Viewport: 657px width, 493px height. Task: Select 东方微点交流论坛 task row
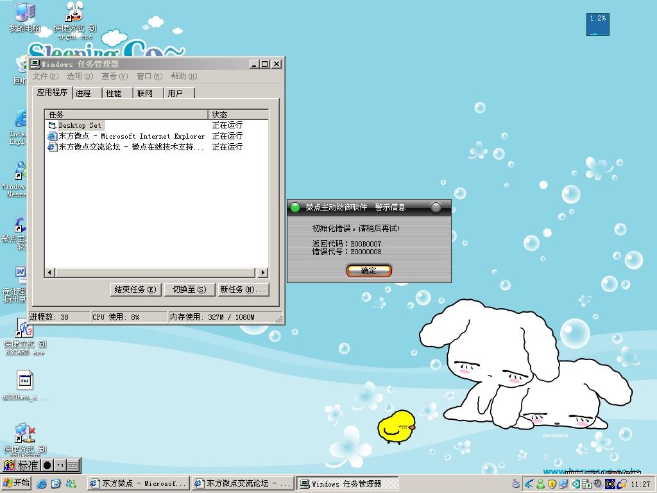point(157,147)
